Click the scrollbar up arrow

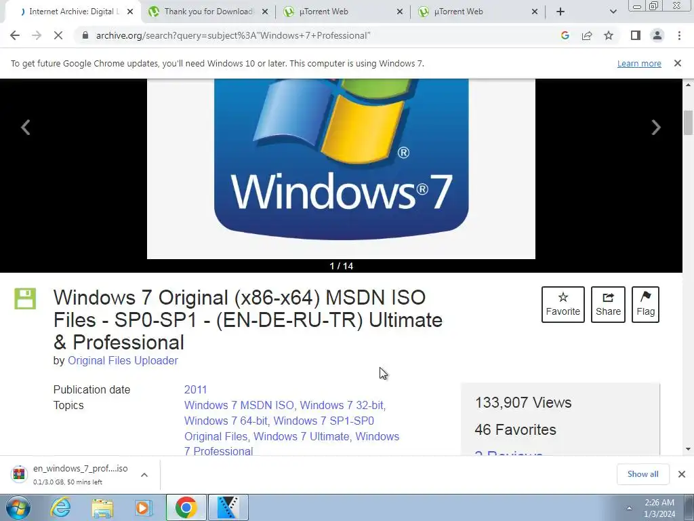[x=688, y=84]
